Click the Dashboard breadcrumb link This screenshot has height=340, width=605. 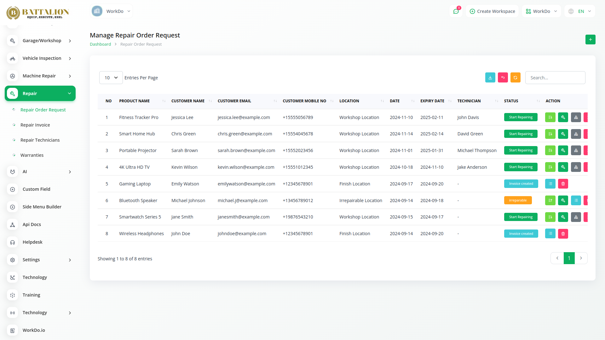100,44
